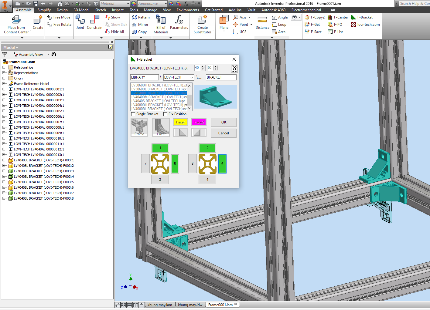Select the Distance measure tool
This screenshot has height=310, width=430.
pyautogui.click(x=262, y=23)
